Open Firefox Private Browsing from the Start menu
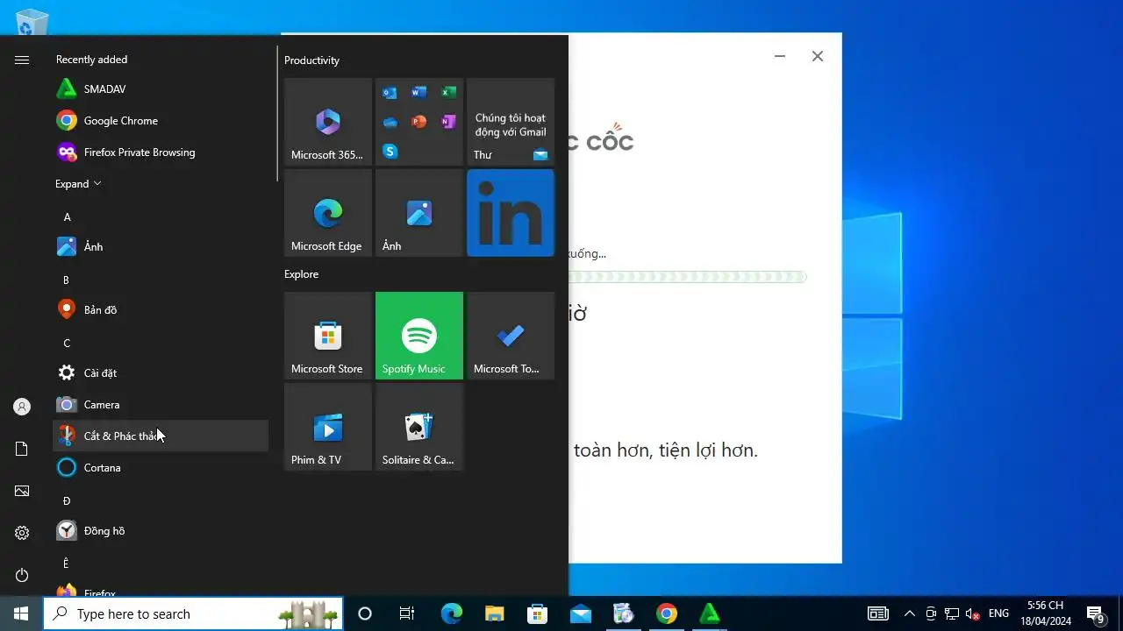Screen dimensions: 1123x631 [x=161, y=152]
